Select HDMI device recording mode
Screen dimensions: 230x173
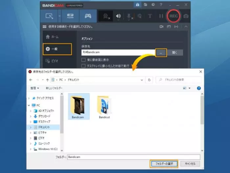70,16
